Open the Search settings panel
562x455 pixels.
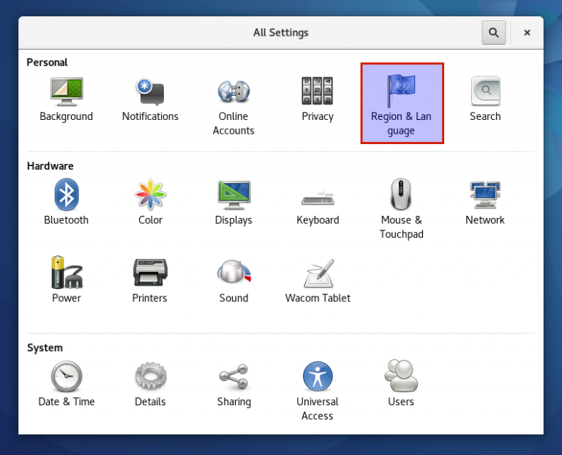(x=485, y=100)
